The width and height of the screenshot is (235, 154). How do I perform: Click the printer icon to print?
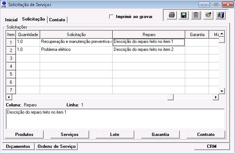coord(172,15)
